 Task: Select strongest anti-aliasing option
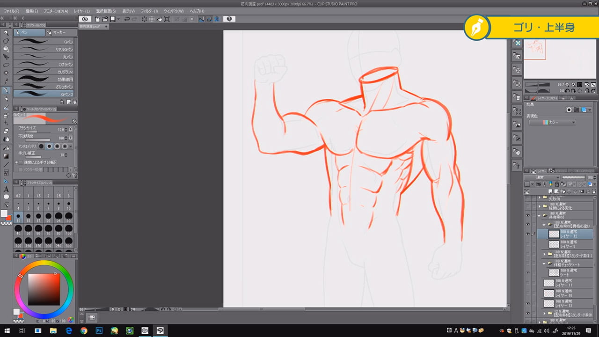point(65,147)
